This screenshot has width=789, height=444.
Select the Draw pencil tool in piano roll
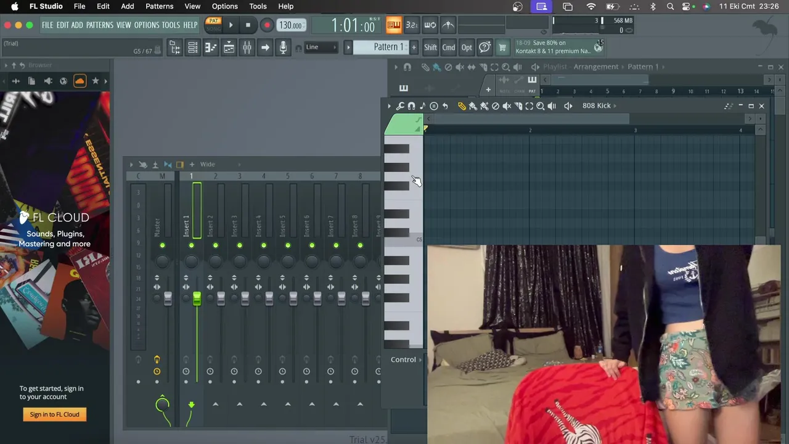462,106
